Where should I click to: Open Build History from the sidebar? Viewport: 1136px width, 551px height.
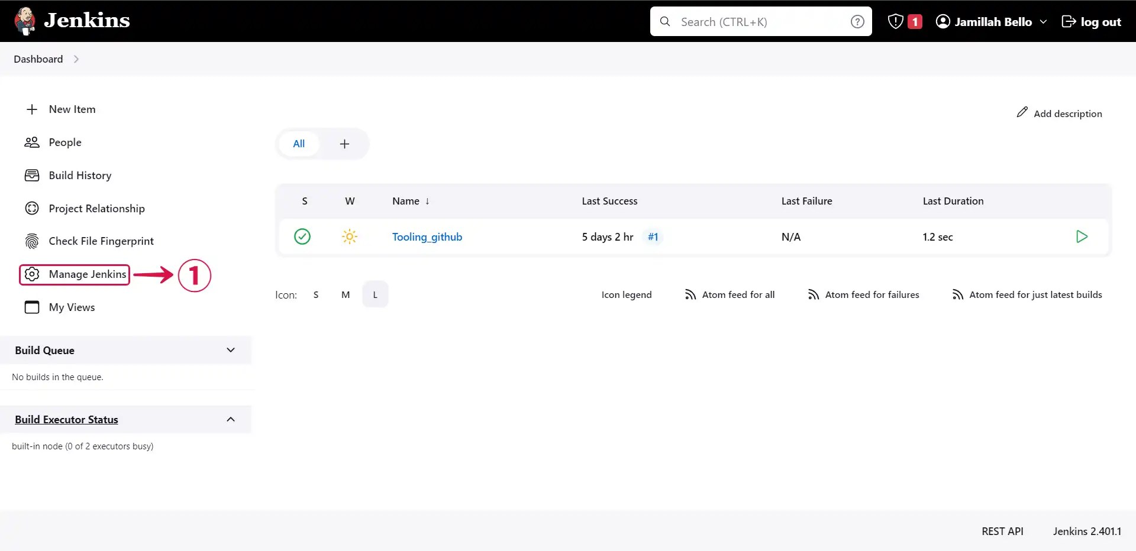[80, 175]
